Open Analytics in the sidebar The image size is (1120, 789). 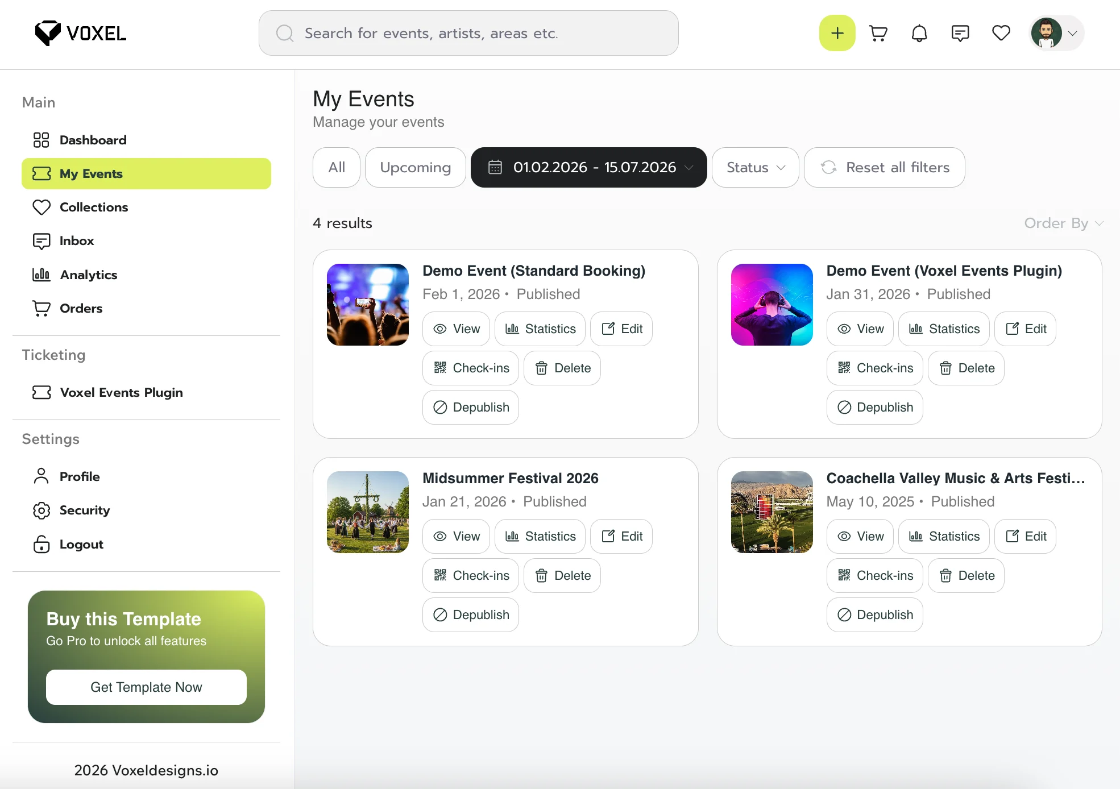[88, 275]
